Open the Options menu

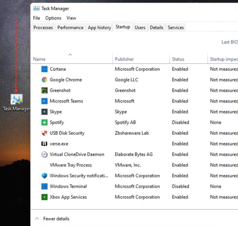click(53, 18)
